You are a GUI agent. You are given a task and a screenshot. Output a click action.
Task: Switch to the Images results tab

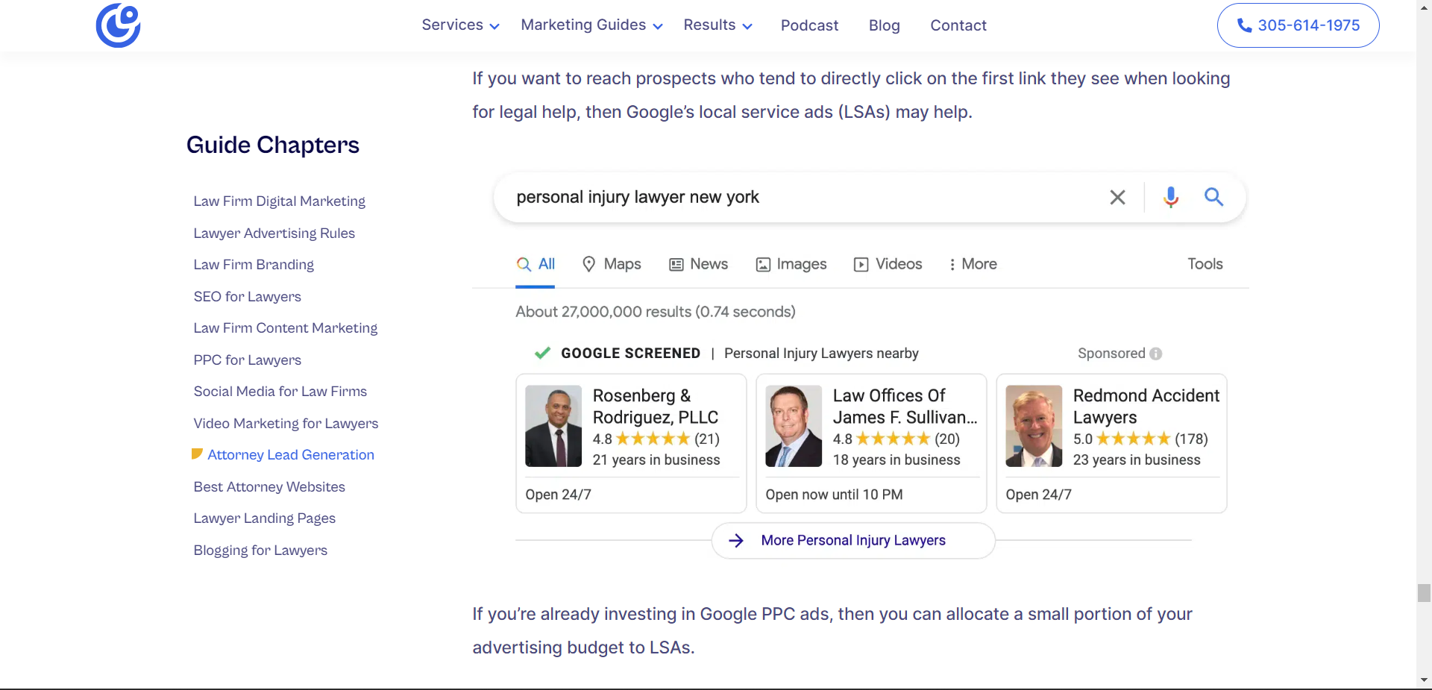point(791,264)
